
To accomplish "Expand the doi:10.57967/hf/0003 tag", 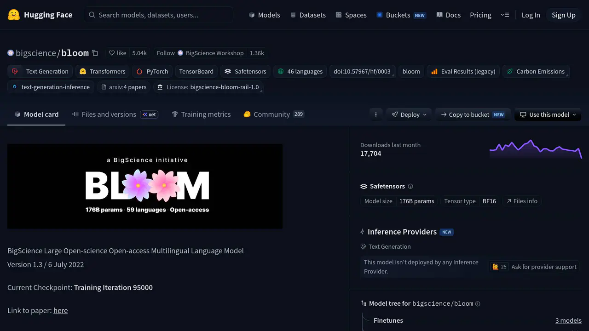I will point(362,71).
